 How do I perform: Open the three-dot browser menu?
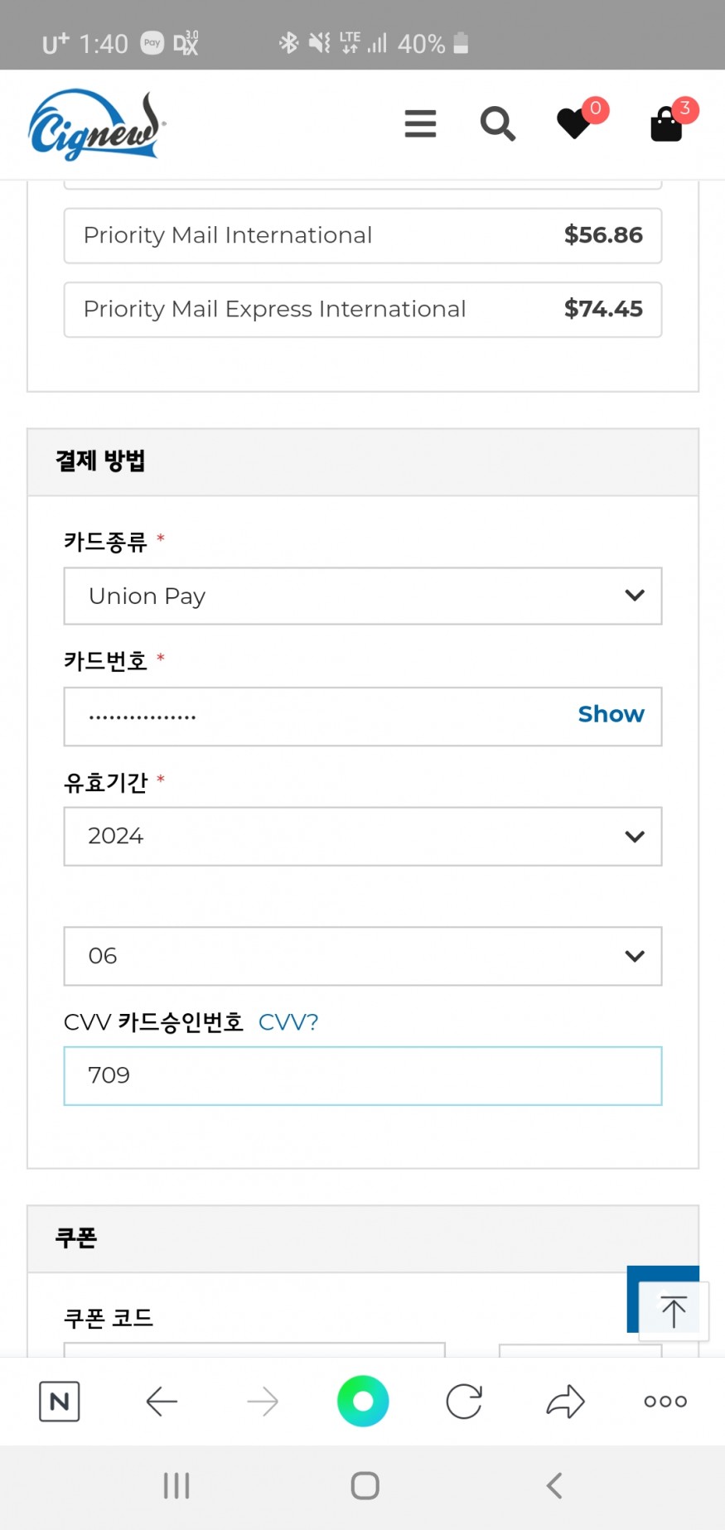[x=665, y=1402]
